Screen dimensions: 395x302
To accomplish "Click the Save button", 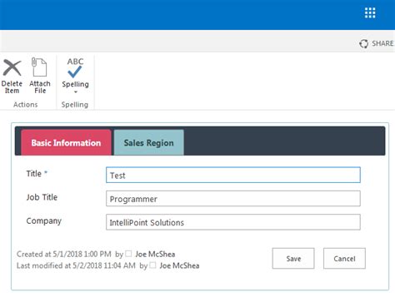I will coord(293,259).
